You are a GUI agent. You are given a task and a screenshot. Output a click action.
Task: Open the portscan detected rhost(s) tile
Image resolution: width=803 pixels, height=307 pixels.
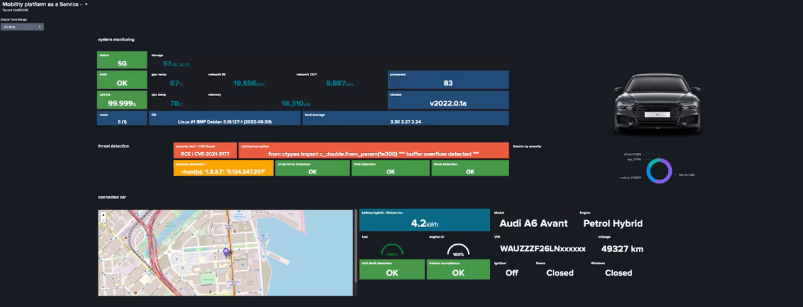tap(224, 168)
